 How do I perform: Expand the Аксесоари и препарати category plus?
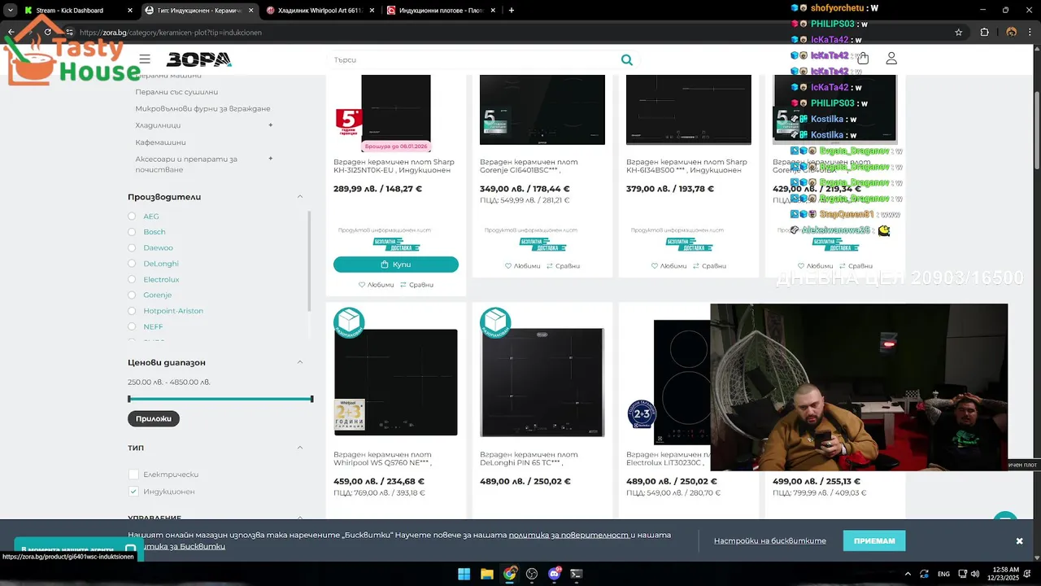(x=270, y=159)
